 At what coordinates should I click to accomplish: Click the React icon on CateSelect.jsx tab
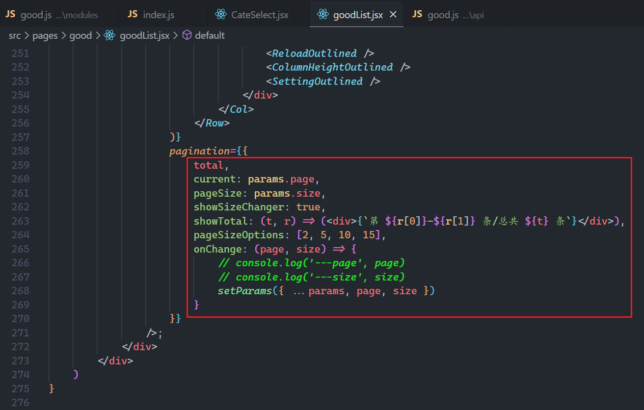click(x=221, y=15)
